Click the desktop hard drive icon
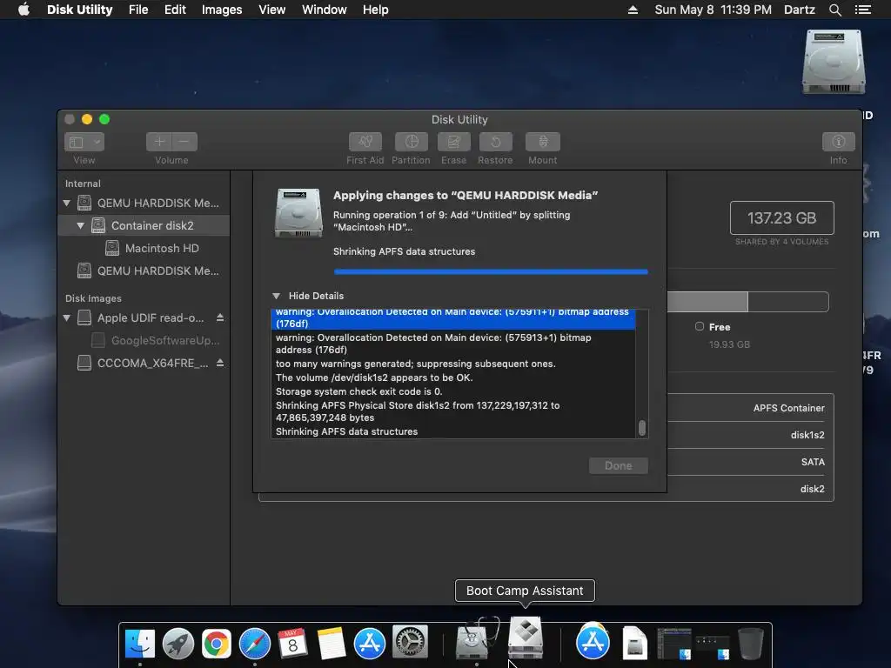Screen dimensions: 891x668 click(834, 62)
